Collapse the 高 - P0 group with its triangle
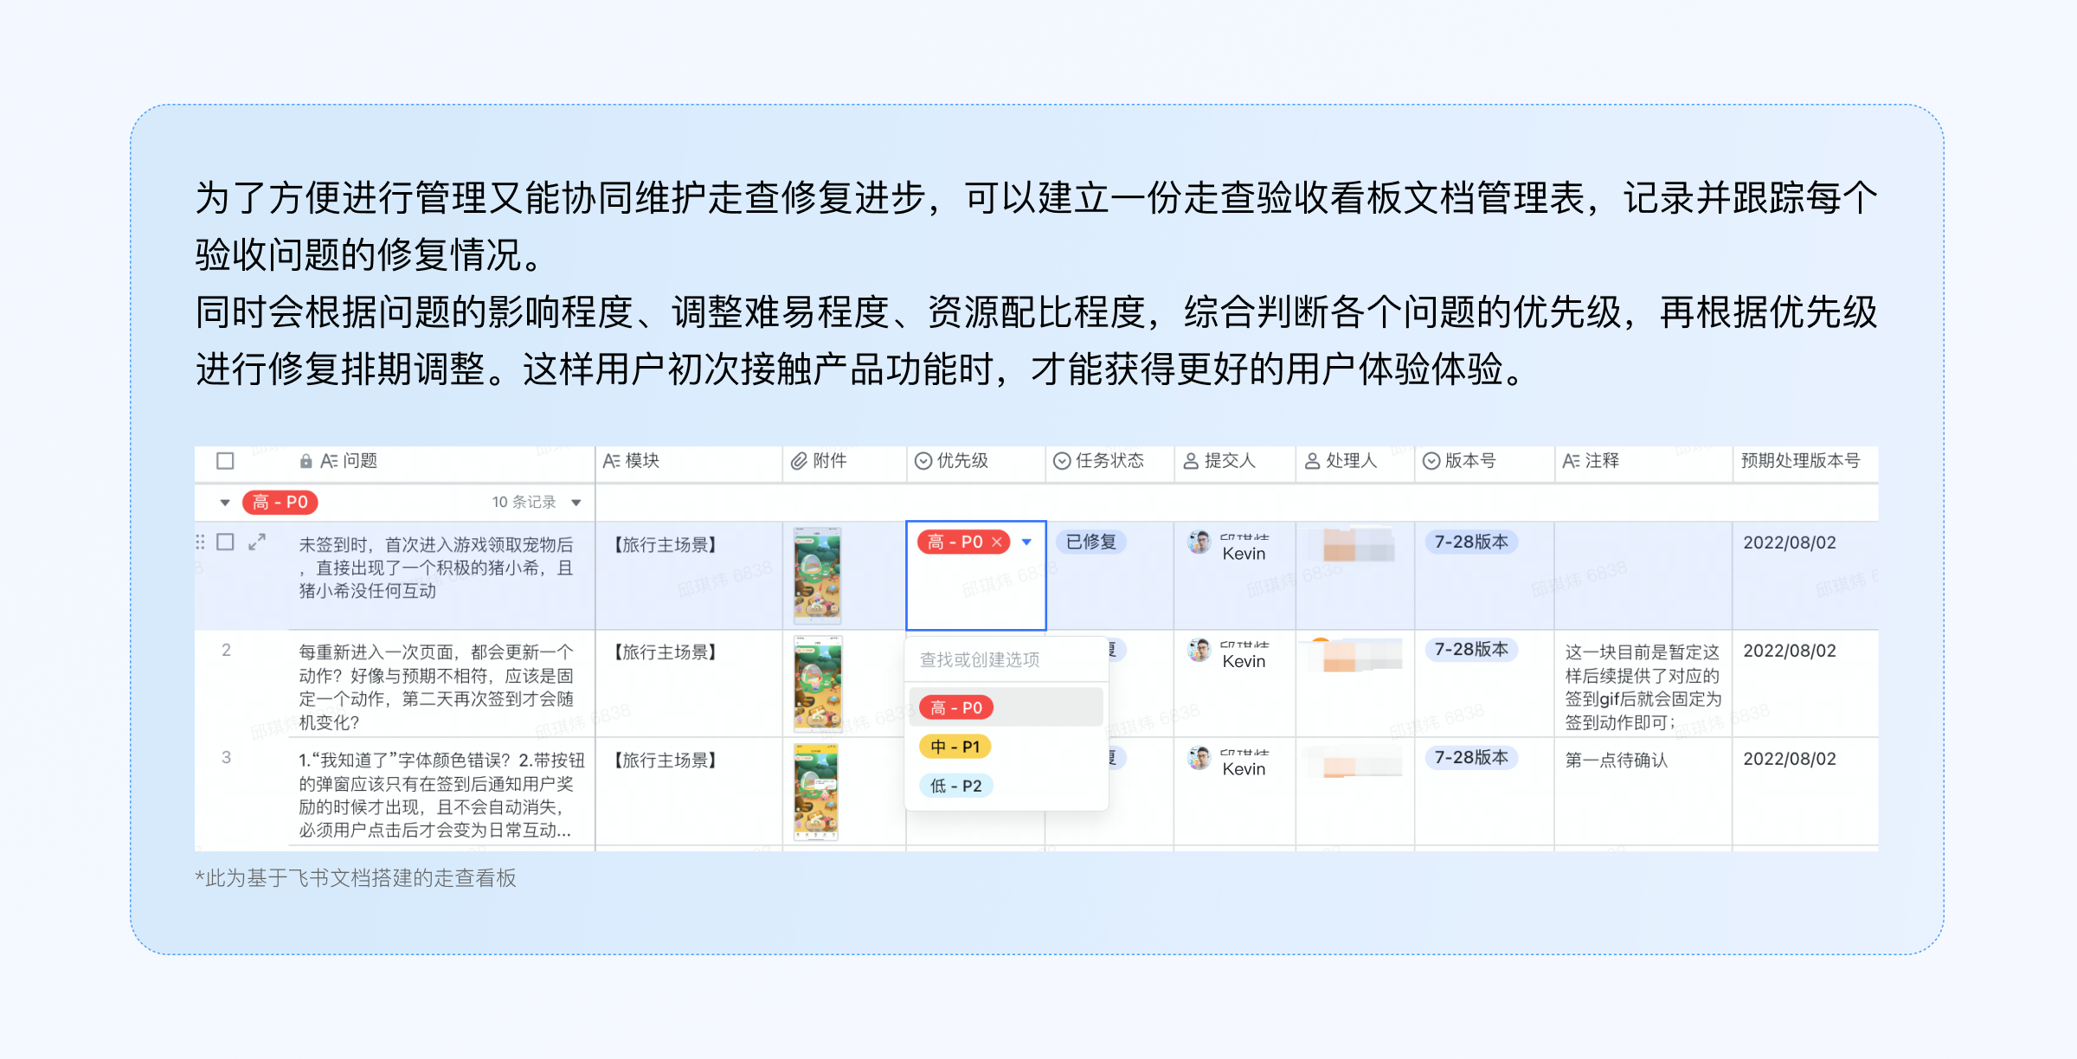This screenshot has height=1059, width=2077. coord(225,502)
